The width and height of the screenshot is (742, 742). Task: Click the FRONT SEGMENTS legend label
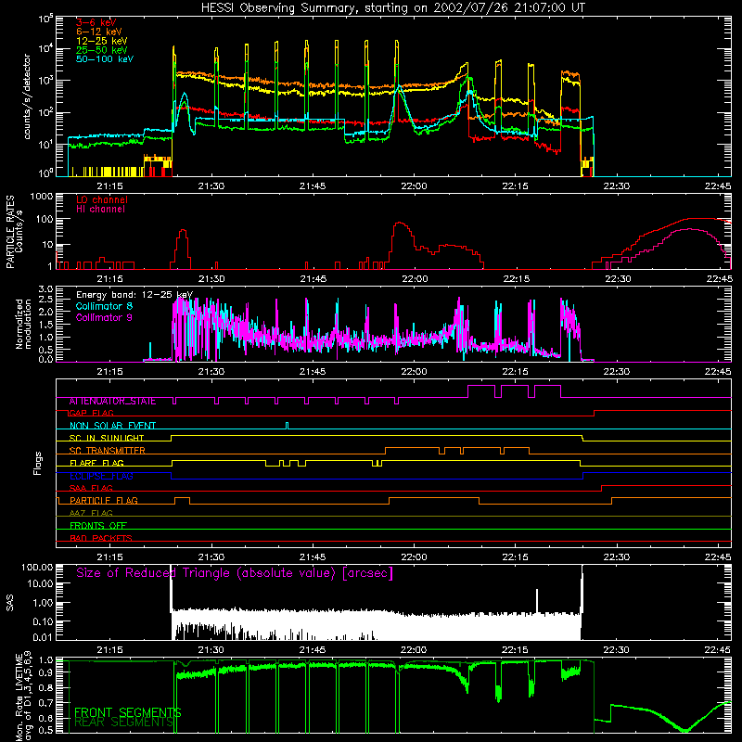[128, 712]
